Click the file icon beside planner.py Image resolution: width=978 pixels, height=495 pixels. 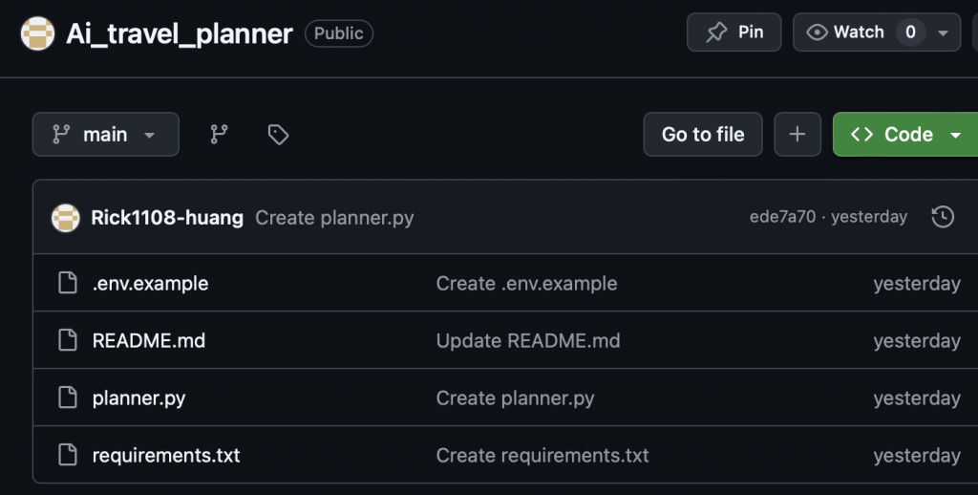[67, 398]
